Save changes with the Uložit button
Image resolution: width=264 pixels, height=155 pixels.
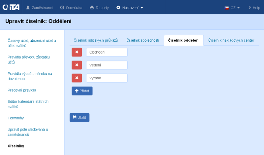pos(80,117)
